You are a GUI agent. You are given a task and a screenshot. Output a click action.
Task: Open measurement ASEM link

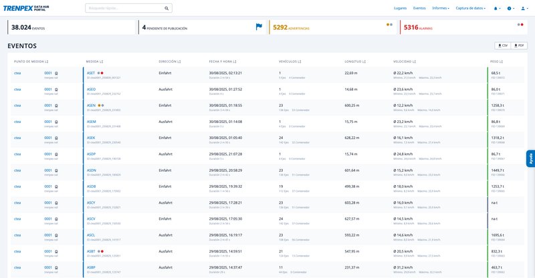click(92, 122)
